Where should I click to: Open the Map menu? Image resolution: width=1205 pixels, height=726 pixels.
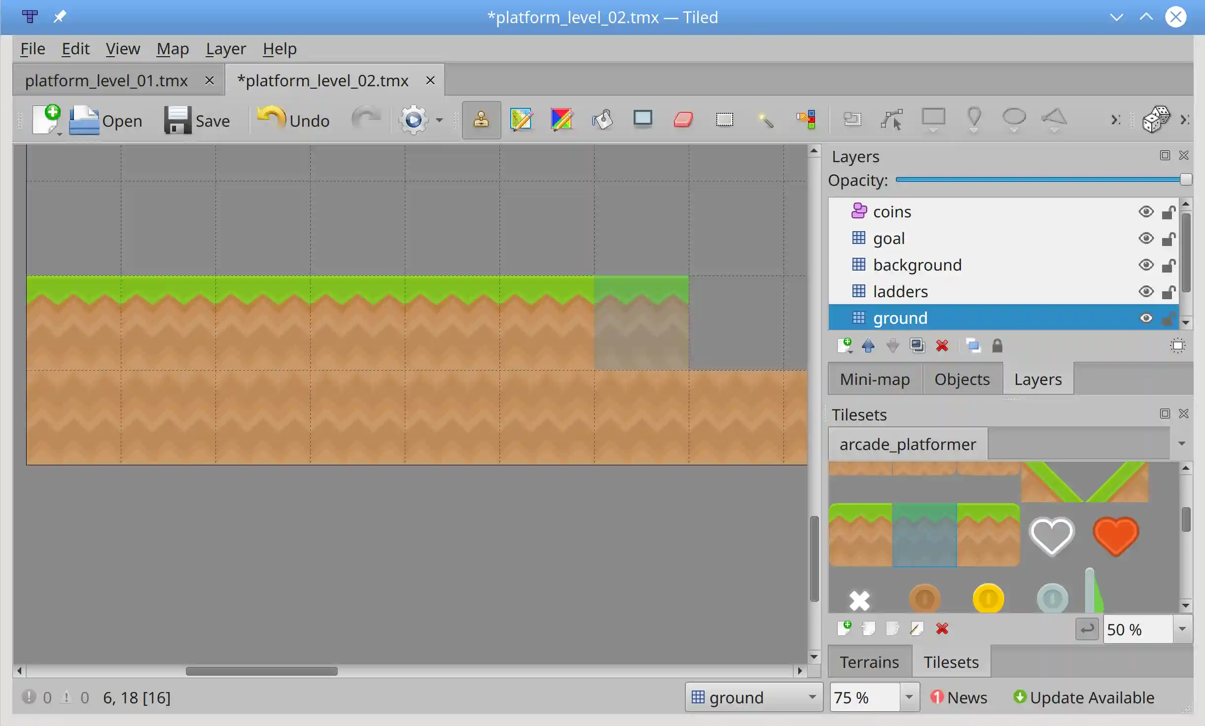pyautogui.click(x=172, y=48)
